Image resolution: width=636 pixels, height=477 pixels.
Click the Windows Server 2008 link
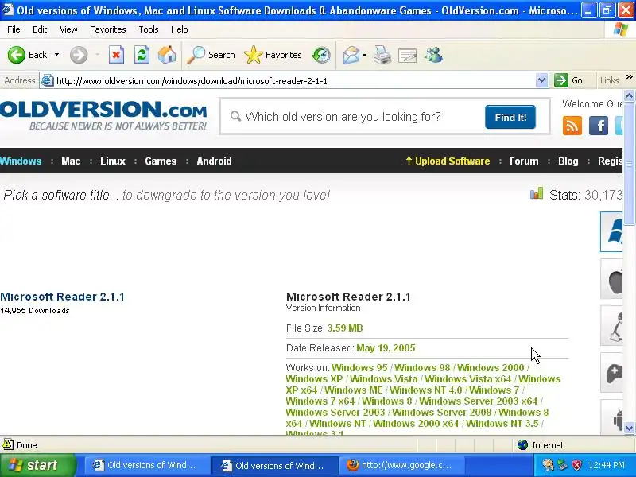click(442, 413)
